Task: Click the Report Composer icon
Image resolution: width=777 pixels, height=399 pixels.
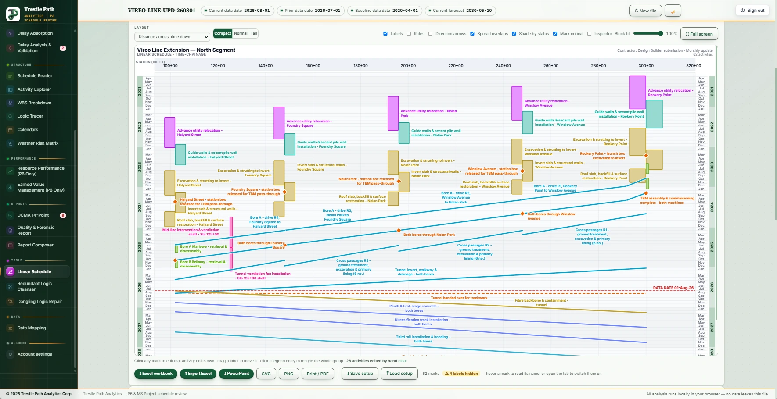Action: coord(10,245)
